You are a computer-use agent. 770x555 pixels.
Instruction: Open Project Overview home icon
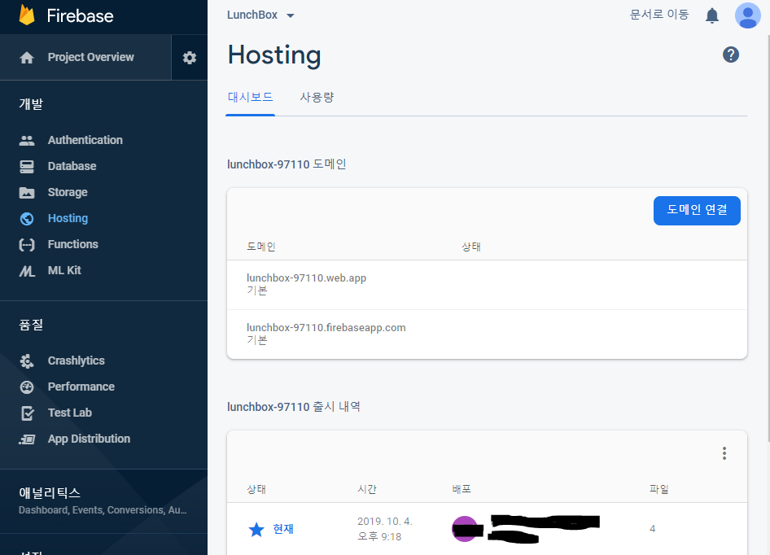27,58
